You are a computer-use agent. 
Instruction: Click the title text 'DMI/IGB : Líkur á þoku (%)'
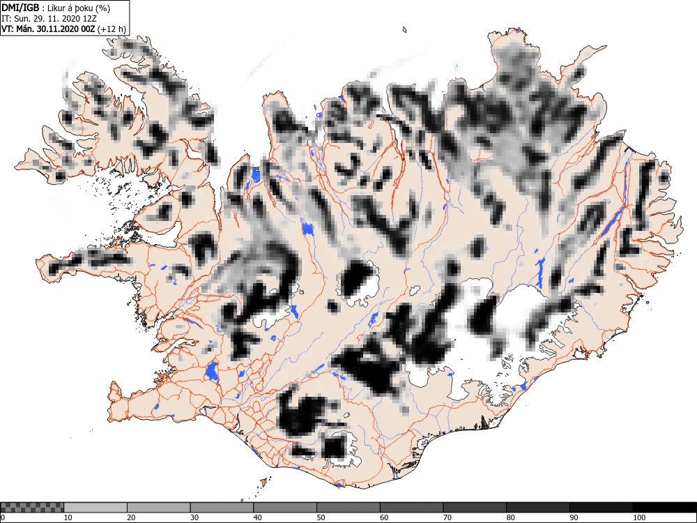(56, 8)
